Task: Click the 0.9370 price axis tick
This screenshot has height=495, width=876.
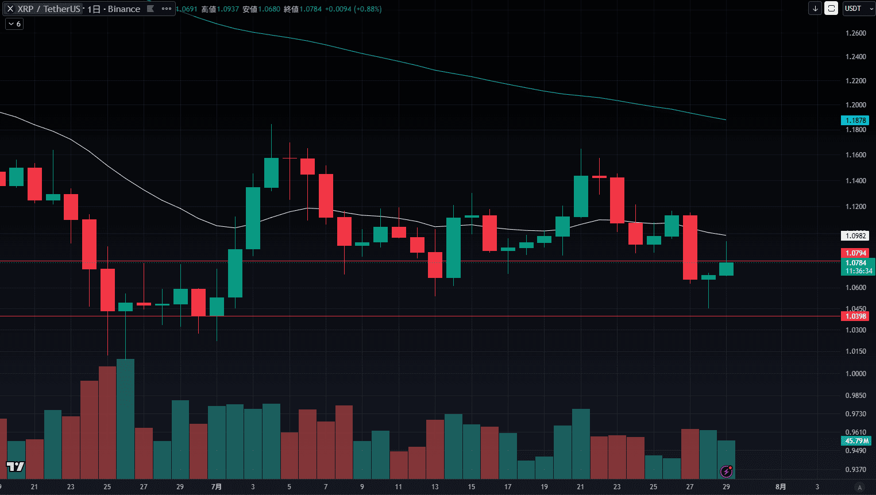Action: (x=856, y=470)
